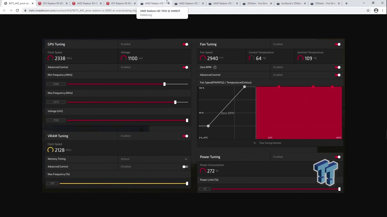
Task: Click the Power Limit slider handle
Action: point(339,189)
